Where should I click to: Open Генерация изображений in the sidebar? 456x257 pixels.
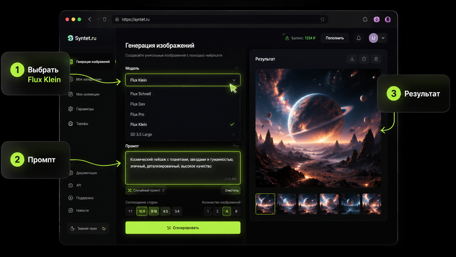click(93, 62)
